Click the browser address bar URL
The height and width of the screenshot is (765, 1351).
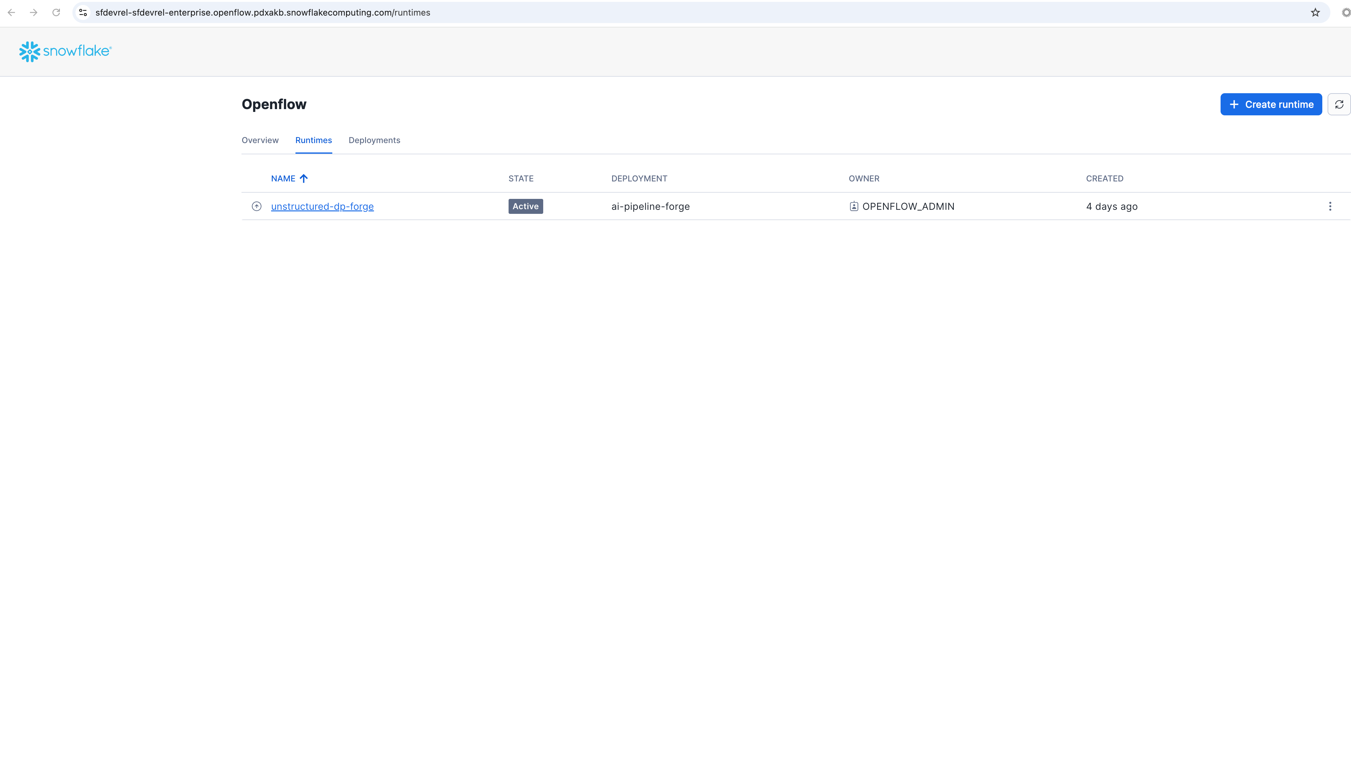point(263,12)
